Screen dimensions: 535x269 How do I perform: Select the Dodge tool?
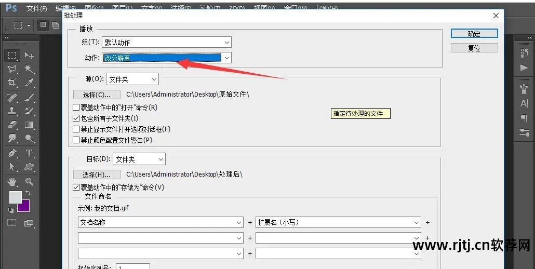(29, 138)
